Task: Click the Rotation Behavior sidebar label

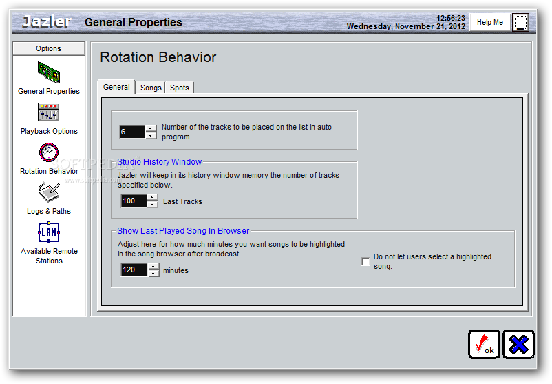Action: (x=49, y=171)
